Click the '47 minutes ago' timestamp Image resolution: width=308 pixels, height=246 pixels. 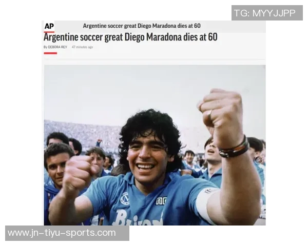coord(82,47)
